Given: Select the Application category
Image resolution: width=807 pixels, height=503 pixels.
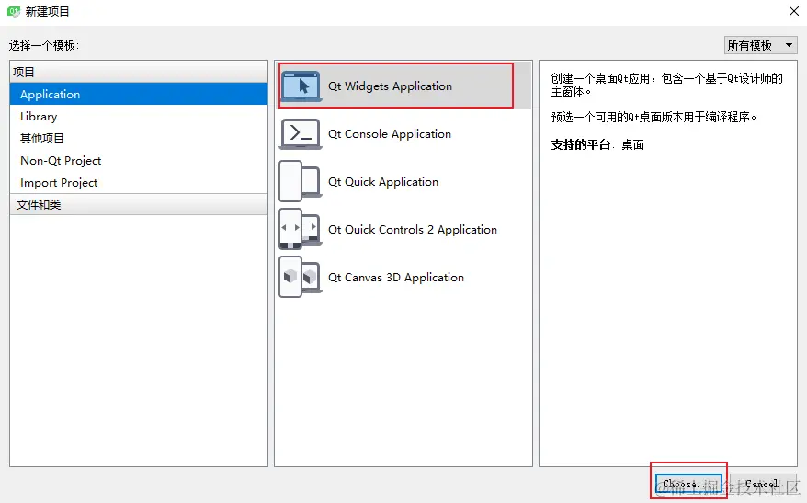Looking at the screenshot, I should (x=139, y=94).
